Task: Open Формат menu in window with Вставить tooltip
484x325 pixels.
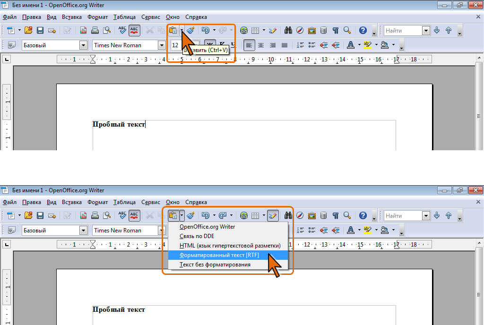Action: coord(97,17)
